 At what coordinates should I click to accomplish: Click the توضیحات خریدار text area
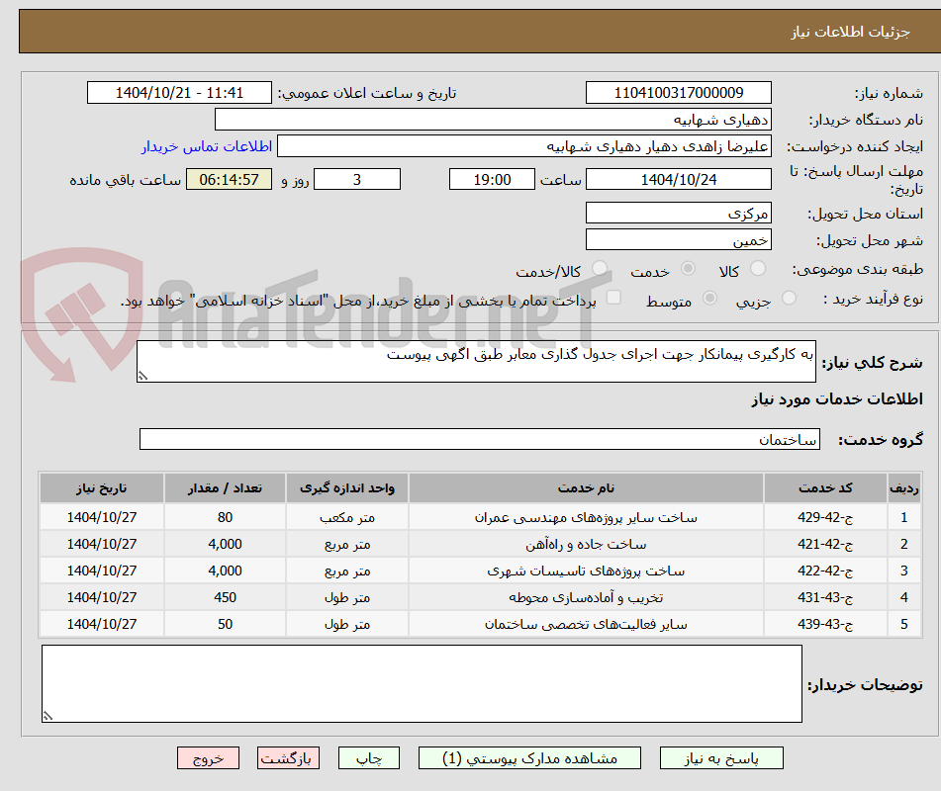[x=422, y=683]
